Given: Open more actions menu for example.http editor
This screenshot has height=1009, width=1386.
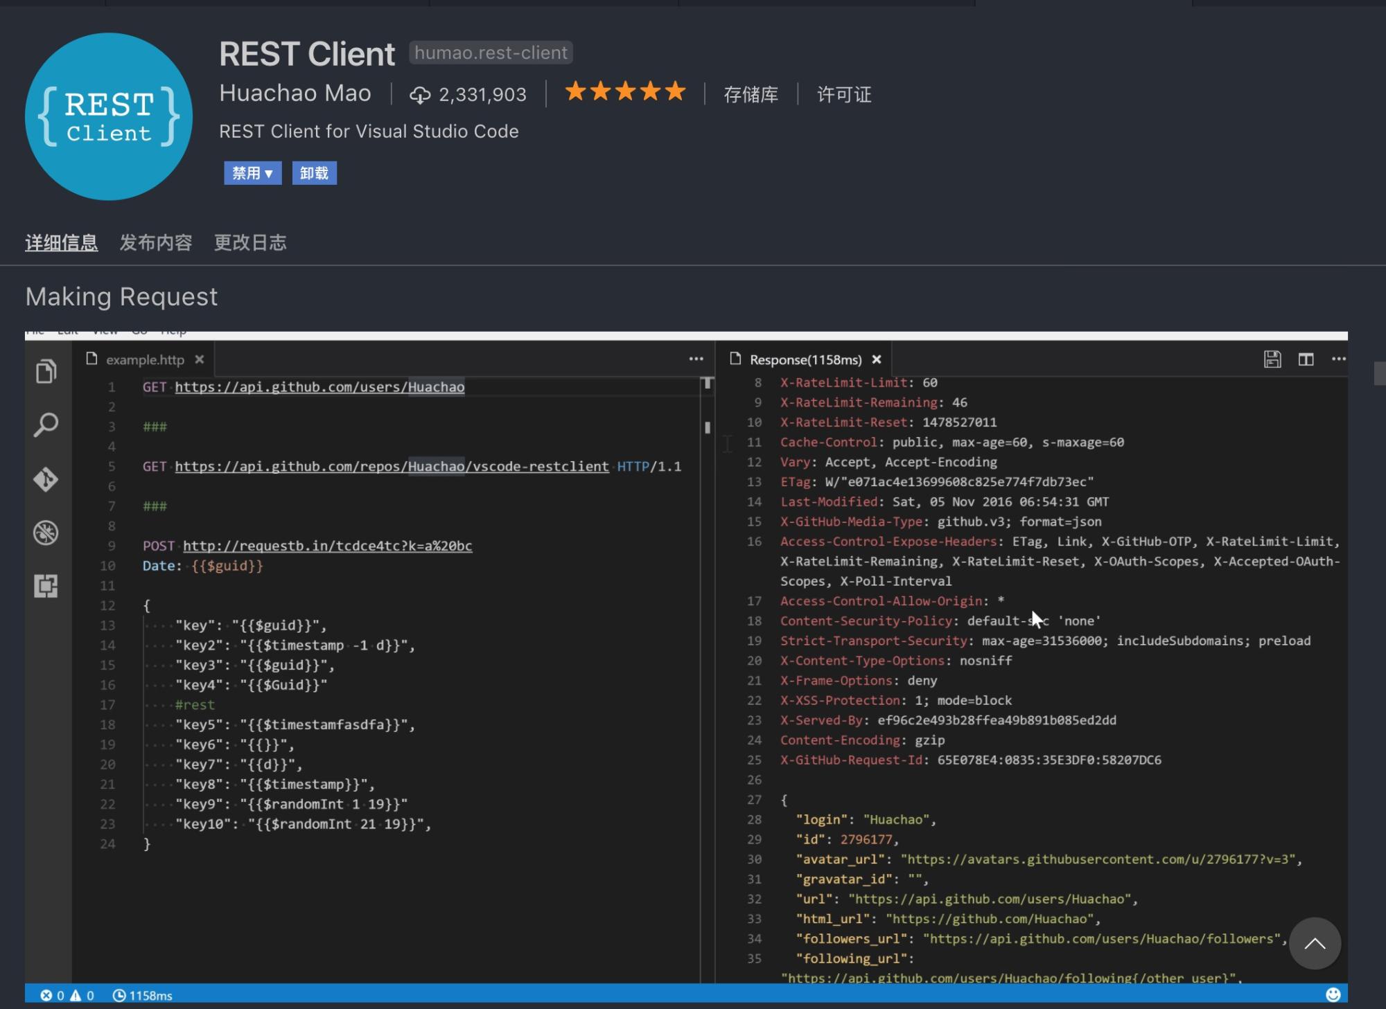Looking at the screenshot, I should point(696,359).
